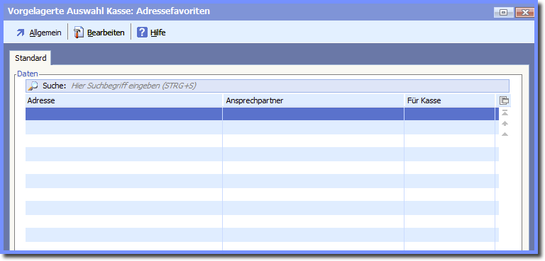Screen dimensions: 545x261
Task: Switch to the Standard tab
Action: pos(31,58)
